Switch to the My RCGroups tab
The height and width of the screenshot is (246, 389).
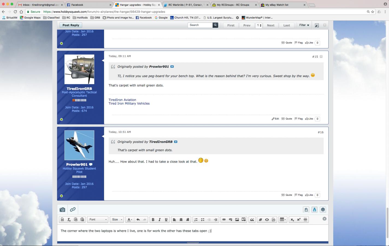[235, 5]
